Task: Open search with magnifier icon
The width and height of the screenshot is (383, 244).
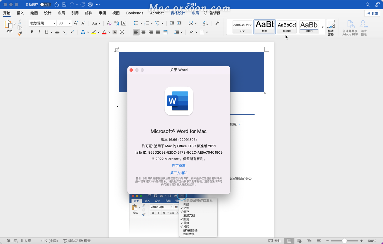Action: coord(368,4)
